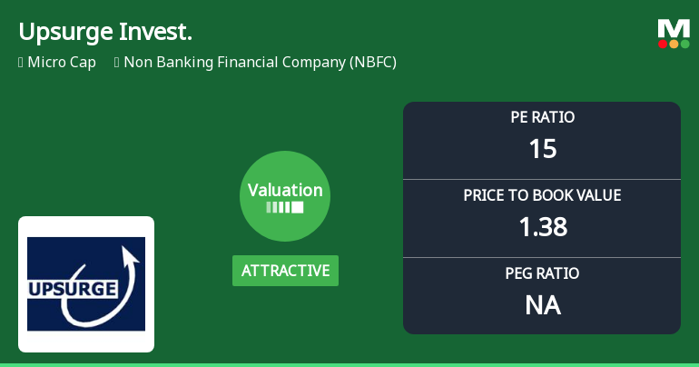This screenshot has width=699, height=367.
Task: Click the Upsurge Invest. company title
Action: click(105, 32)
